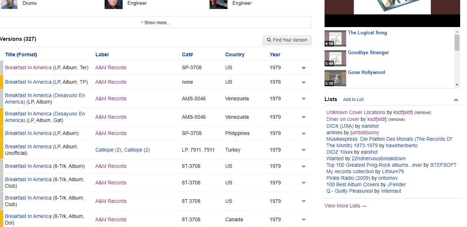This screenshot has width=467, height=227.
Task: Collapse the Lists section chevron
Action: (456, 100)
